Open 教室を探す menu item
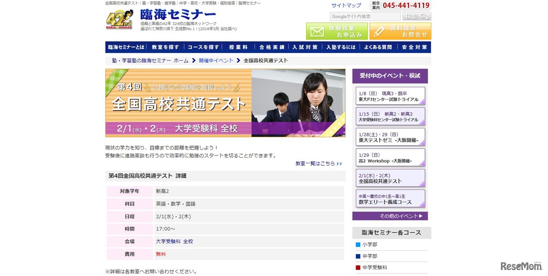The width and height of the screenshot is (548, 276). (x=165, y=47)
